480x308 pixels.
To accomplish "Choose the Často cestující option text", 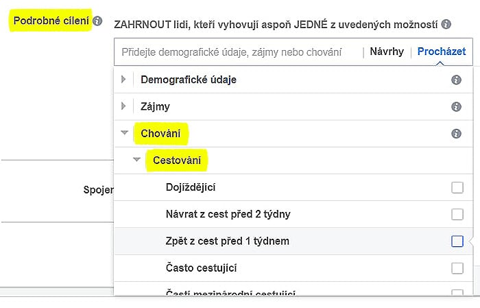I will click(201, 268).
